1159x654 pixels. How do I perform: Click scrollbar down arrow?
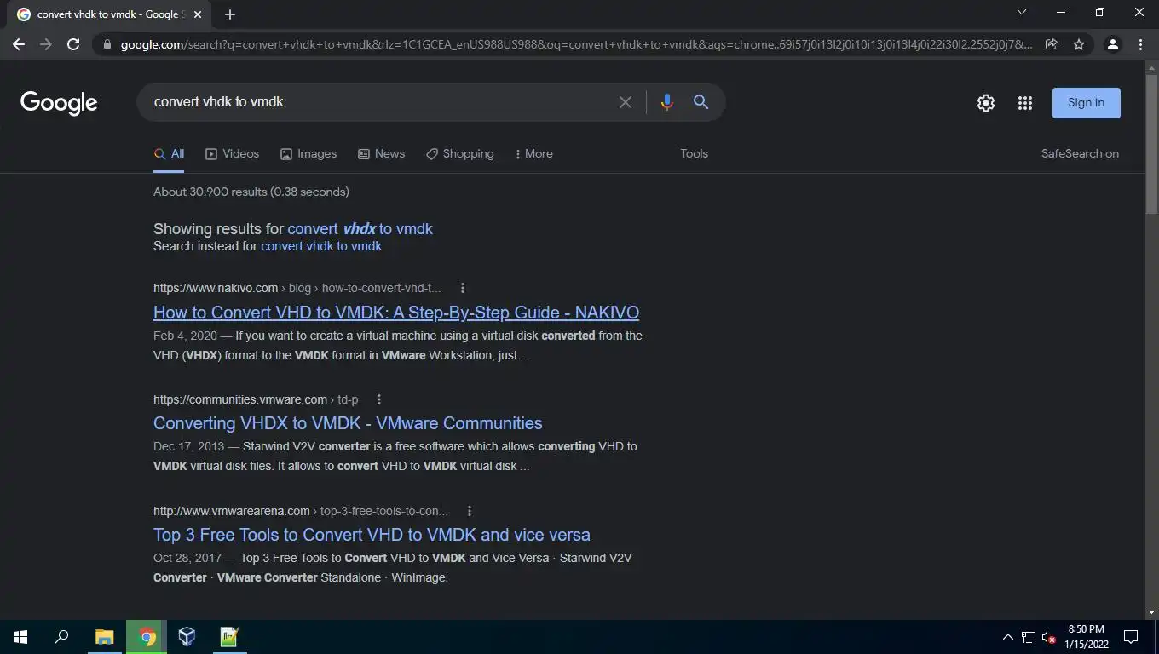[1151, 612]
